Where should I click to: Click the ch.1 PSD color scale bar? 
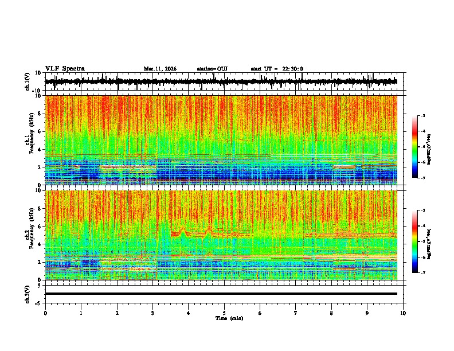(x=415, y=147)
